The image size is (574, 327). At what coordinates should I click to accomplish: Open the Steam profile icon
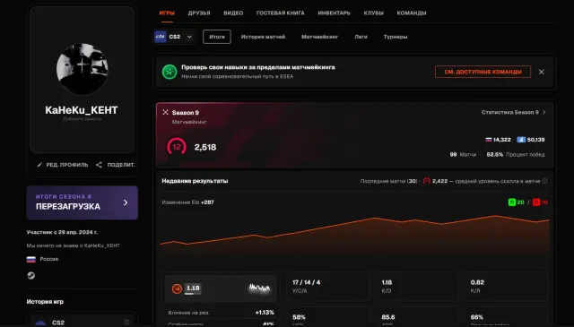click(x=31, y=275)
